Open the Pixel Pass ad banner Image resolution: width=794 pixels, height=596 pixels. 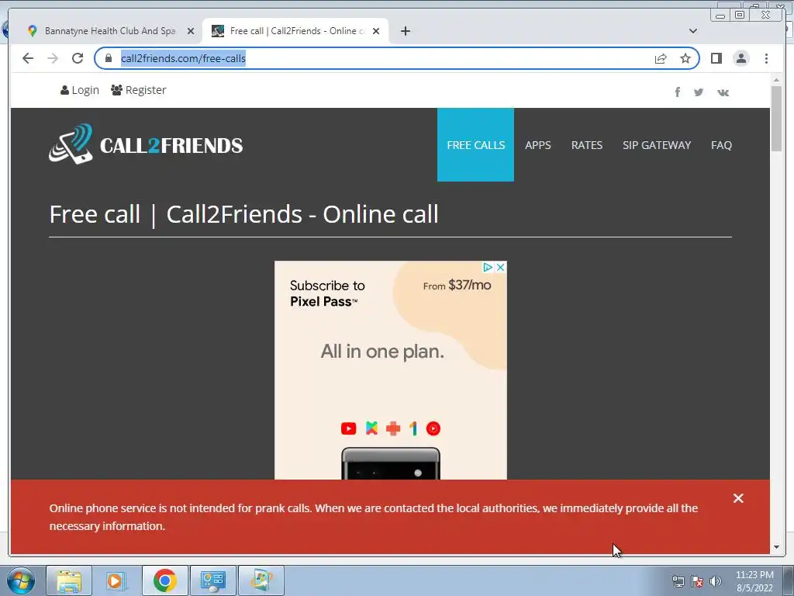point(391,370)
